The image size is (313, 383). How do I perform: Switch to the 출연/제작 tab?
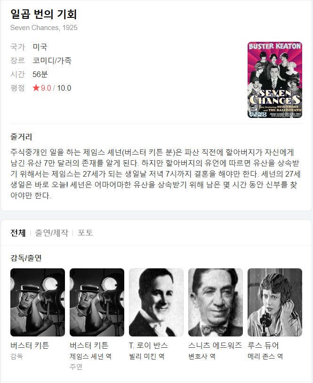coord(52,233)
